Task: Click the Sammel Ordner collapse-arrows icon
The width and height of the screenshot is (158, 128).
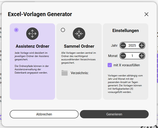Action: tap(79, 34)
